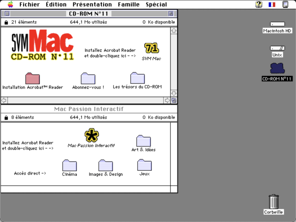The width and height of the screenshot is (296, 222).
Task: Open the Présentation menu
Action: [92, 4]
